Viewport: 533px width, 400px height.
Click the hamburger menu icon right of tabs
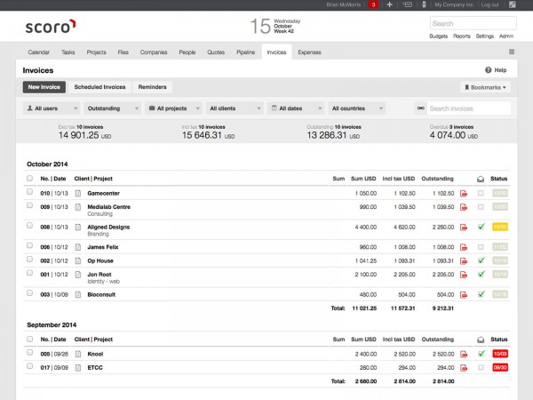click(x=511, y=52)
